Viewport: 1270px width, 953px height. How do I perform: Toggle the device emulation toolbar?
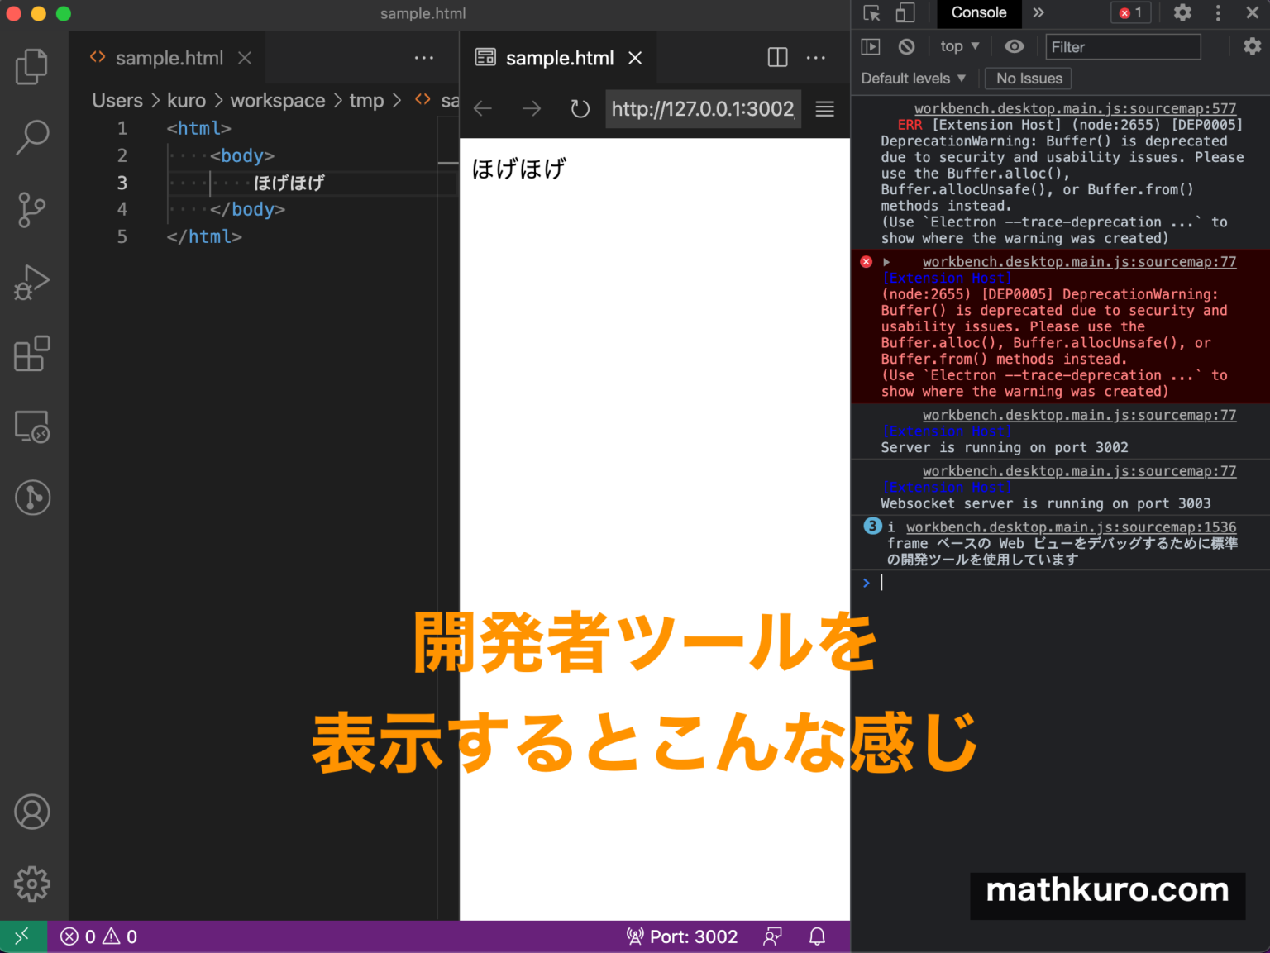click(x=905, y=13)
